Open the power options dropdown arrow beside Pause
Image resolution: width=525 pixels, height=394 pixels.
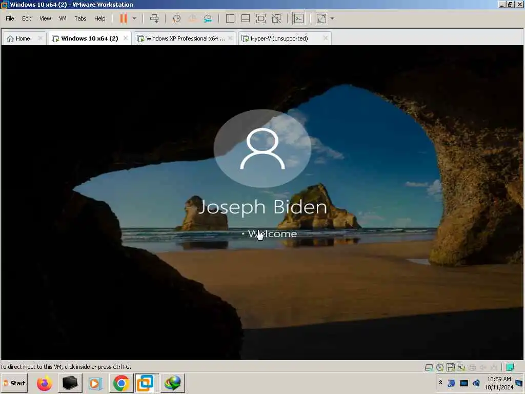[134, 18]
